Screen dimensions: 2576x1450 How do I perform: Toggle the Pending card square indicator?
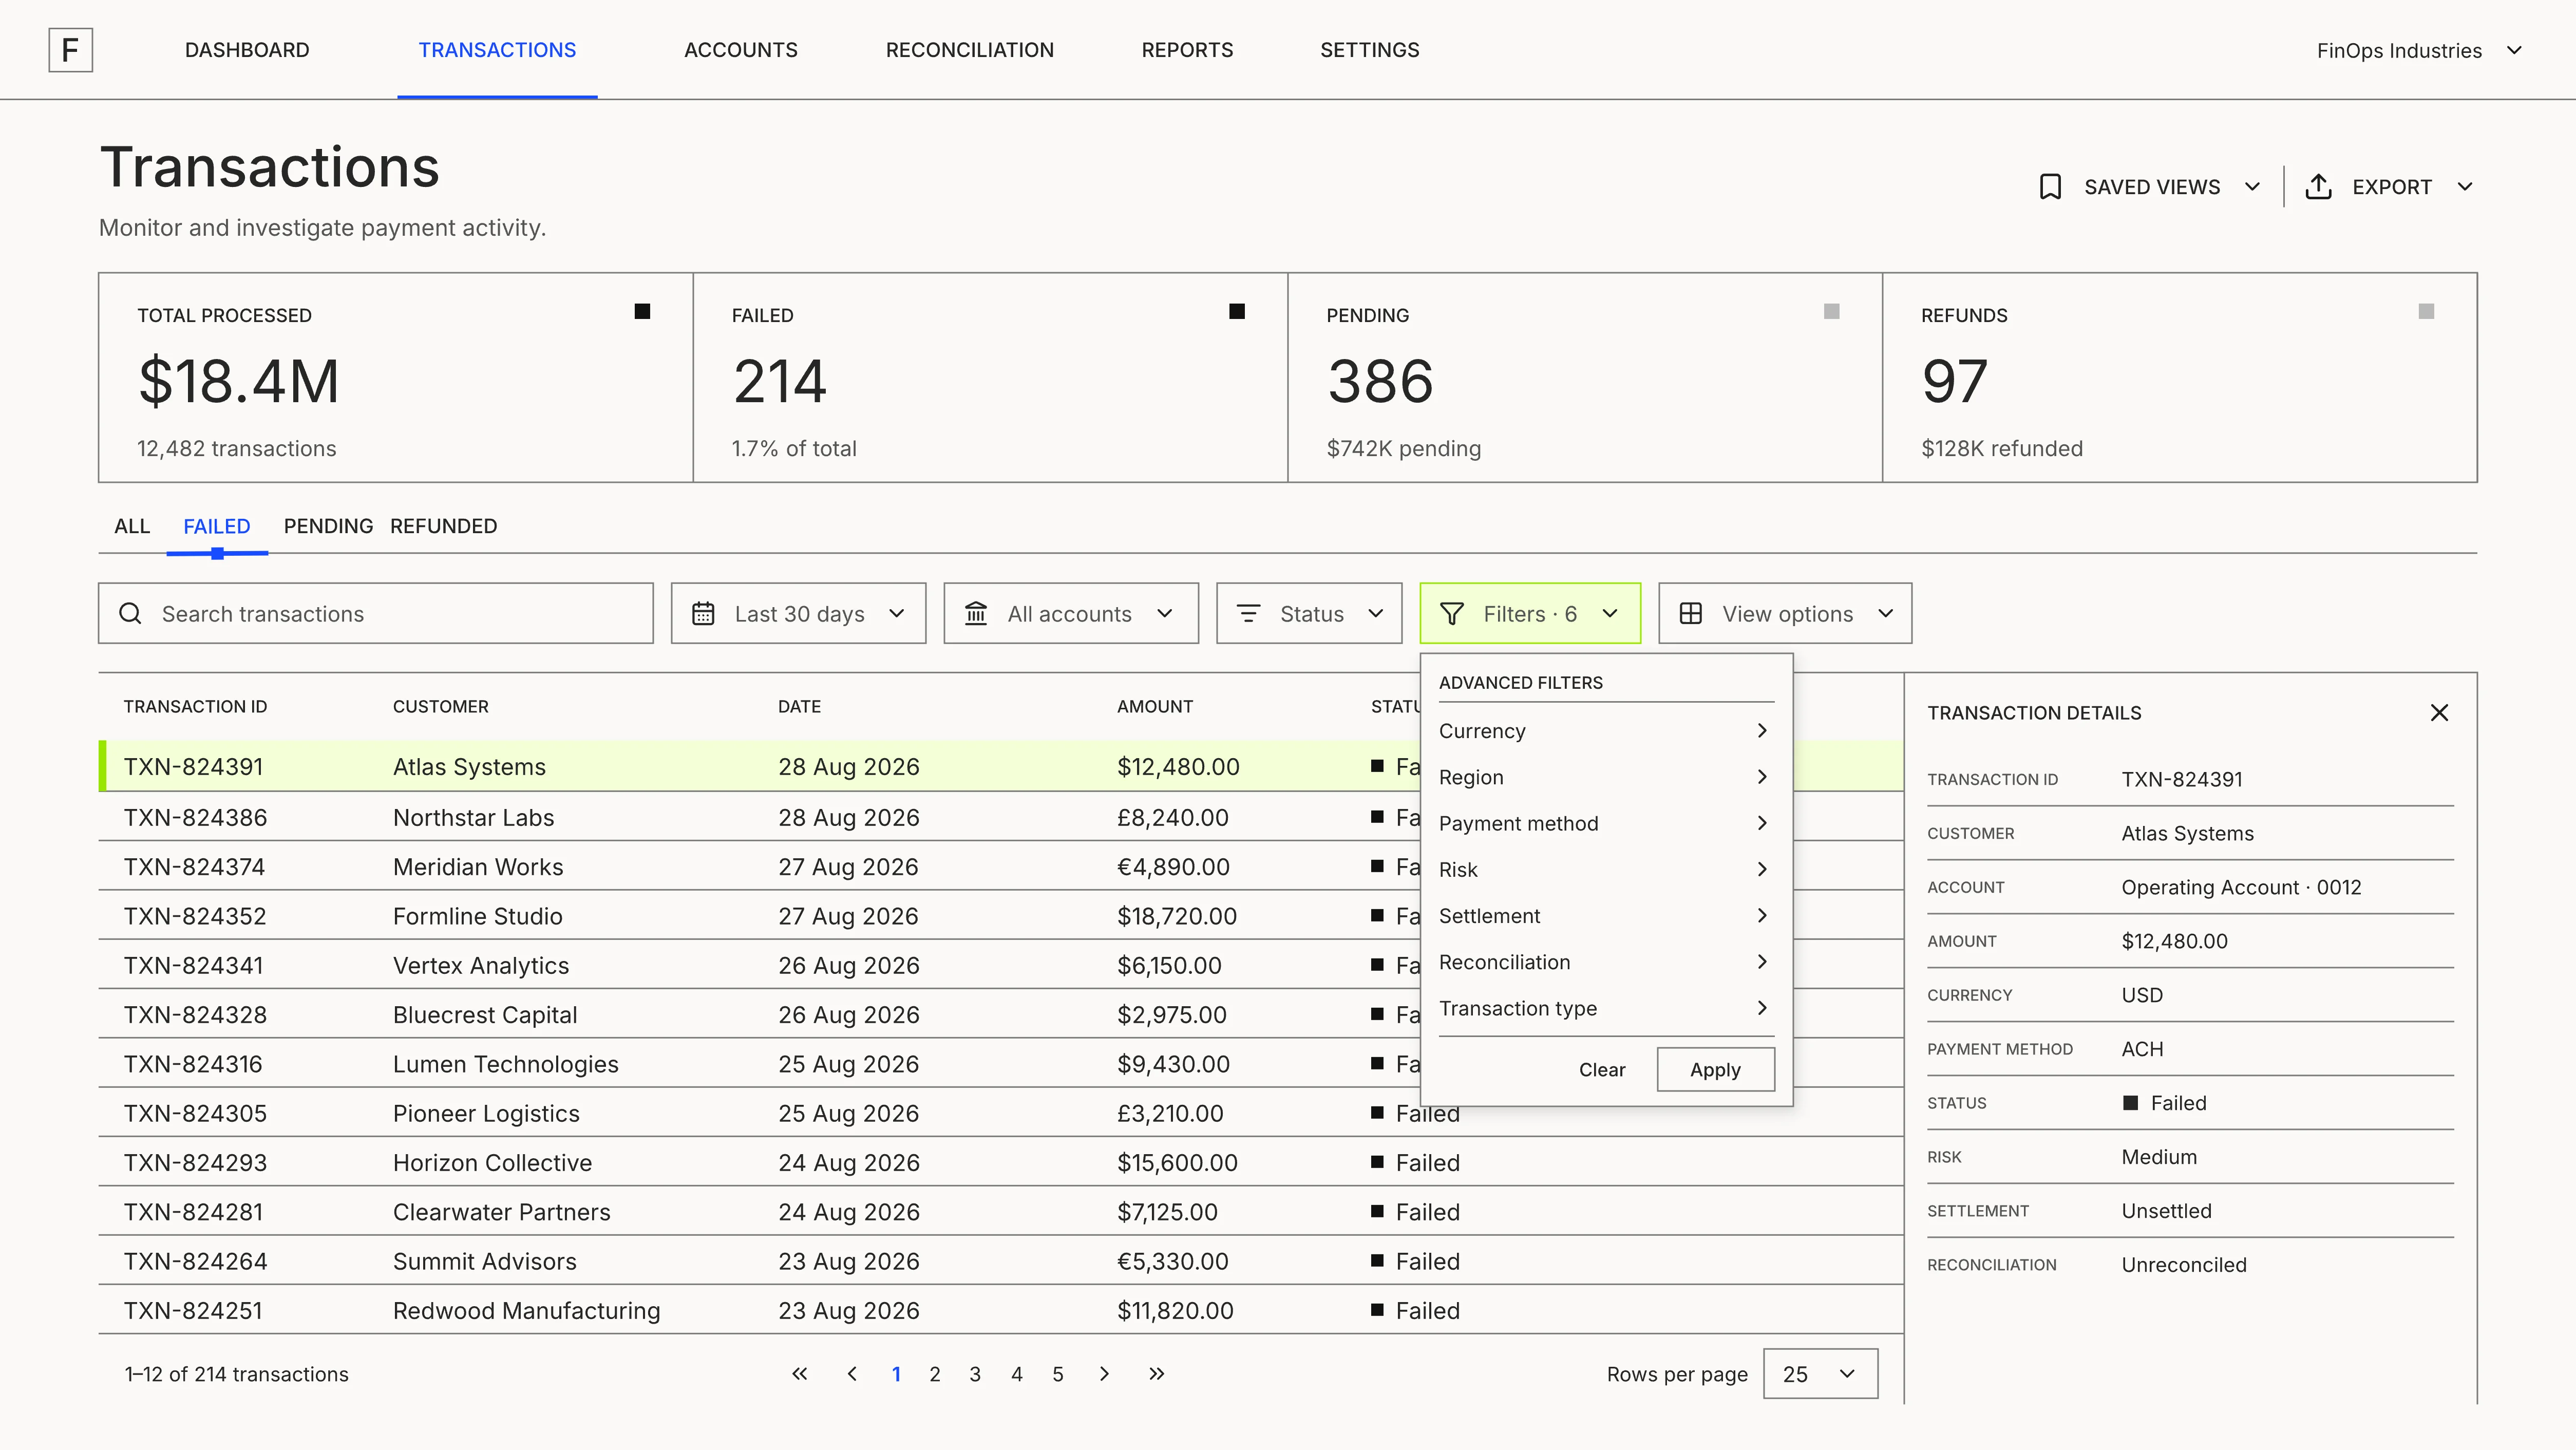coord(1831,311)
